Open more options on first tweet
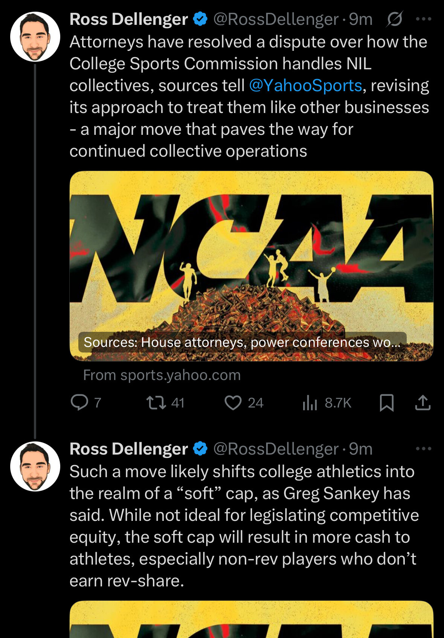The height and width of the screenshot is (638, 444). click(423, 19)
